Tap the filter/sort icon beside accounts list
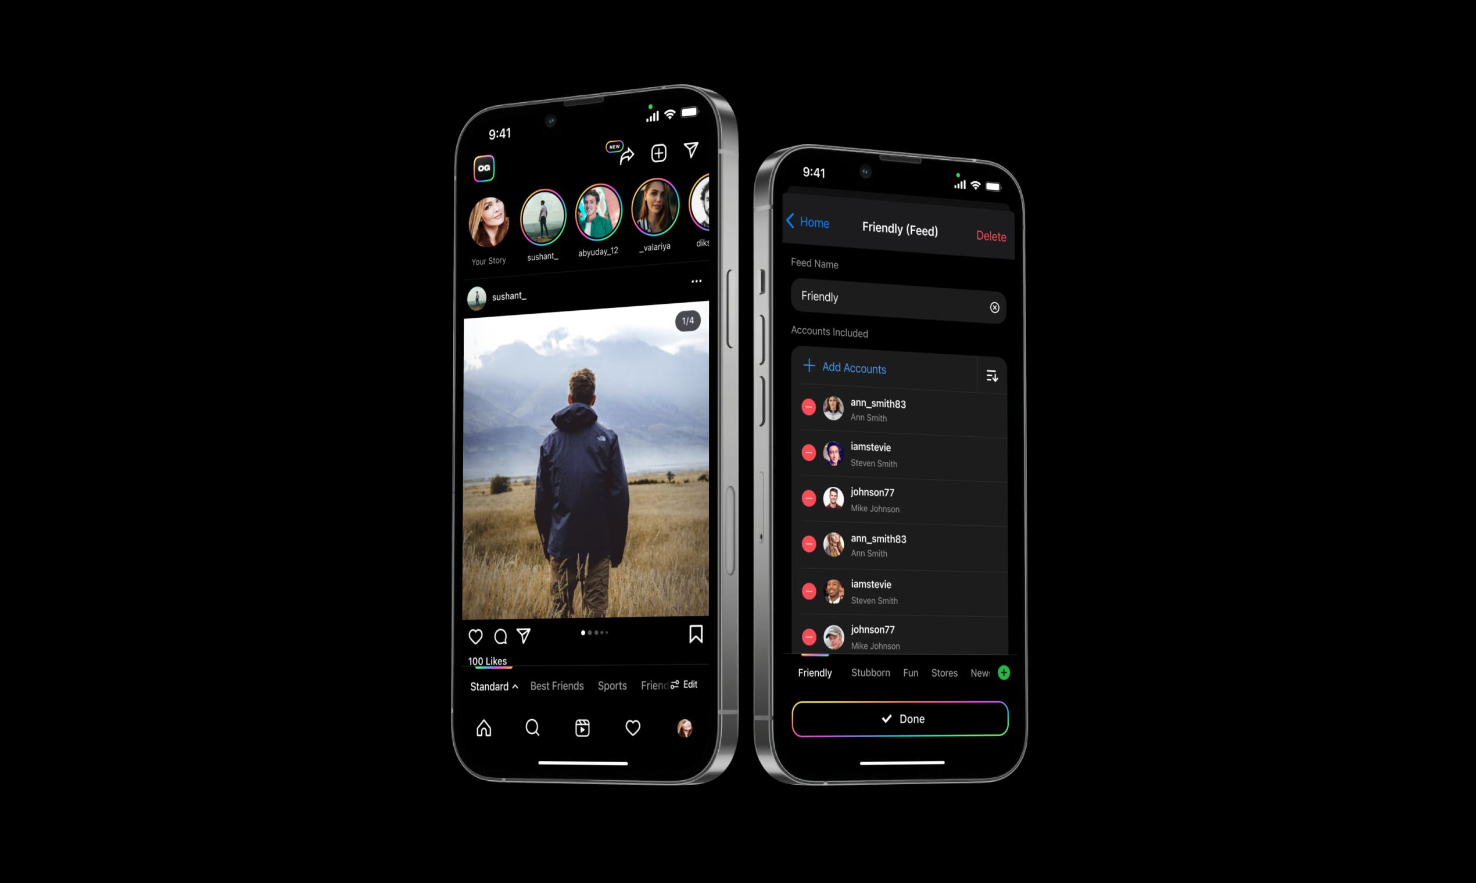 [991, 375]
